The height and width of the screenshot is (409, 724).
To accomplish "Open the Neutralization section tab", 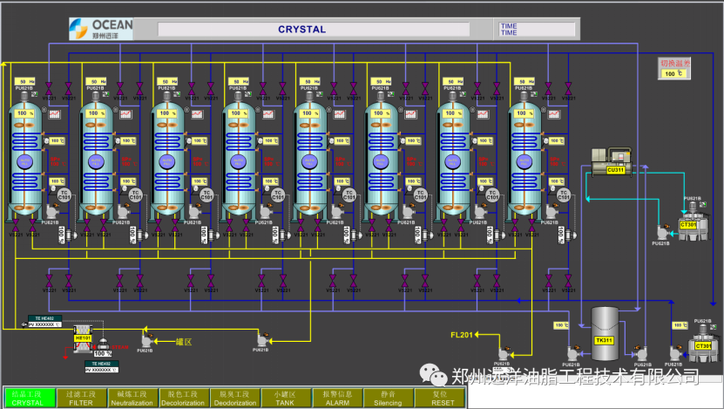I will tap(133, 399).
